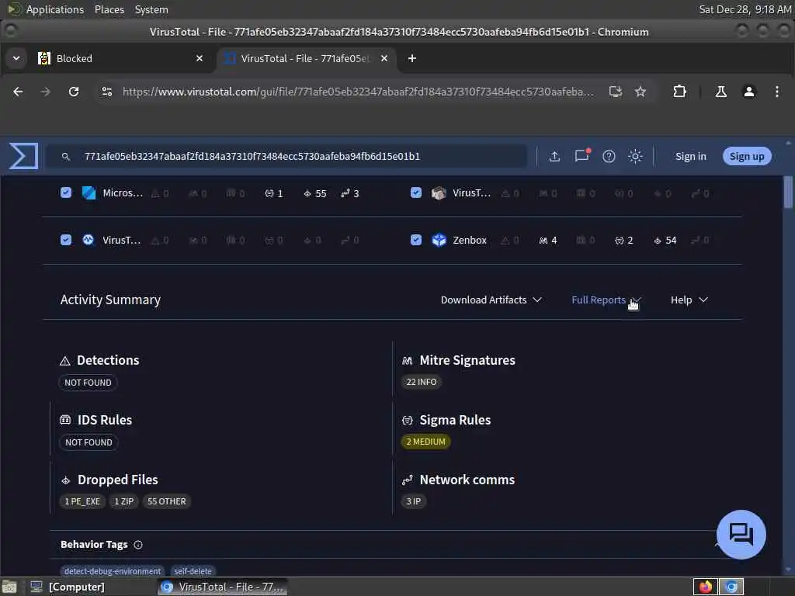The image size is (795, 596).
Task: Click the hash search input field
Action: pos(286,157)
